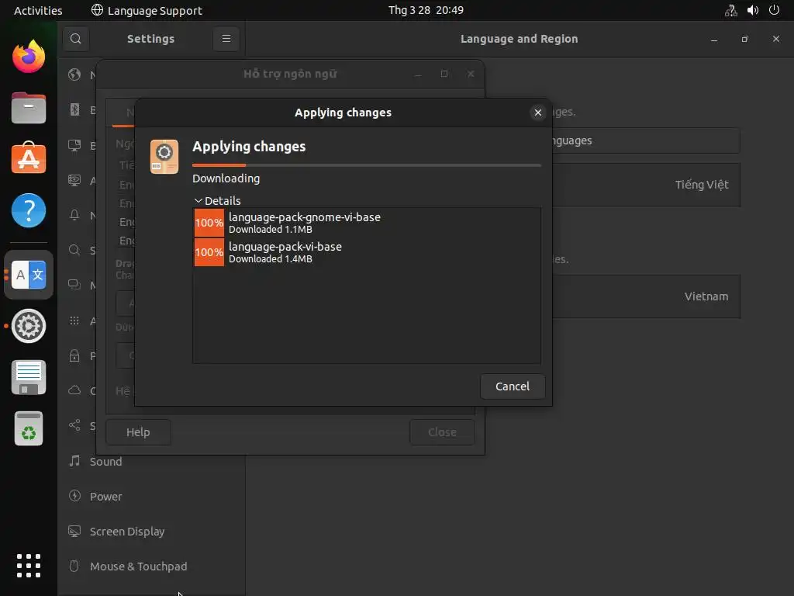
Task: Open the Activities overview
Action: point(38,10)
